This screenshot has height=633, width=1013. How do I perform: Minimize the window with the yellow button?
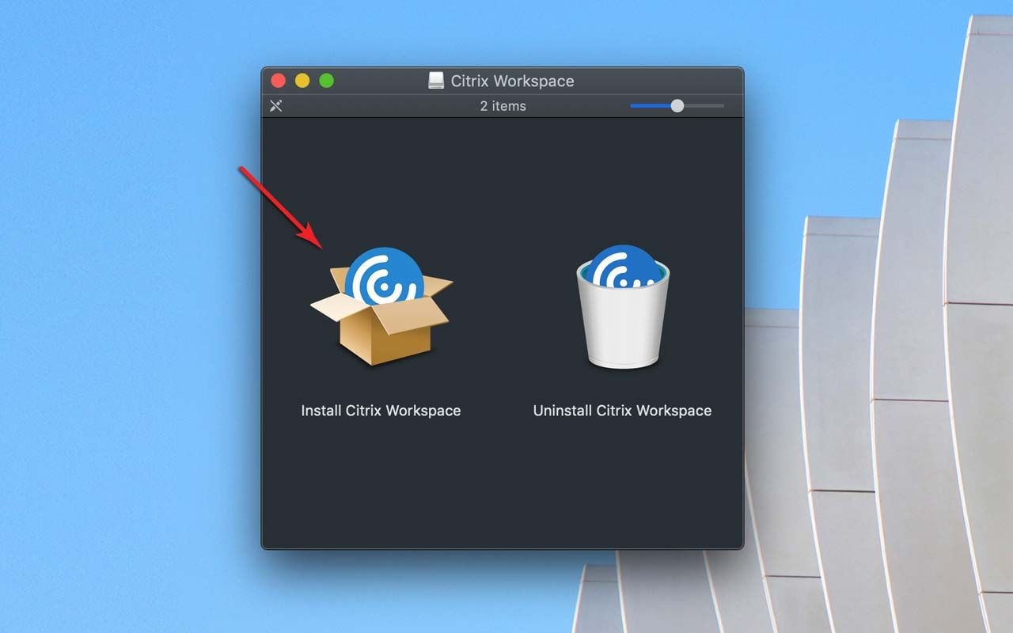(x=302, y=81)
